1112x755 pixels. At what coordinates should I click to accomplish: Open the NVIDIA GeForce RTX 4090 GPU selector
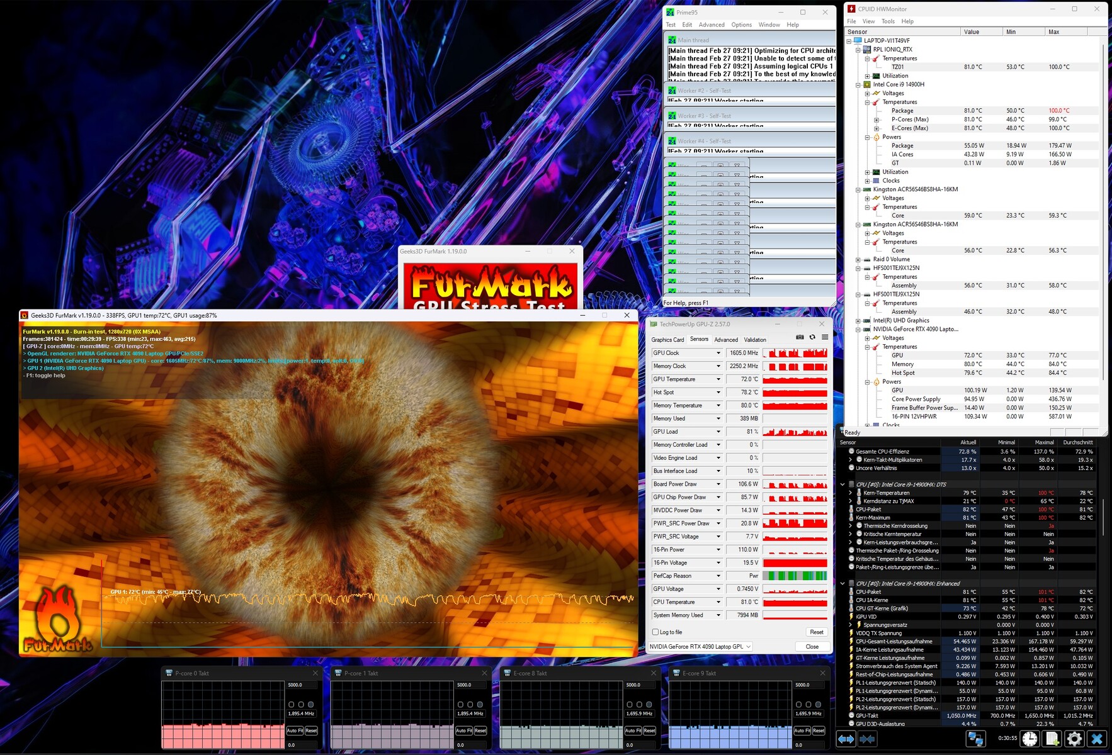(700, 647)
